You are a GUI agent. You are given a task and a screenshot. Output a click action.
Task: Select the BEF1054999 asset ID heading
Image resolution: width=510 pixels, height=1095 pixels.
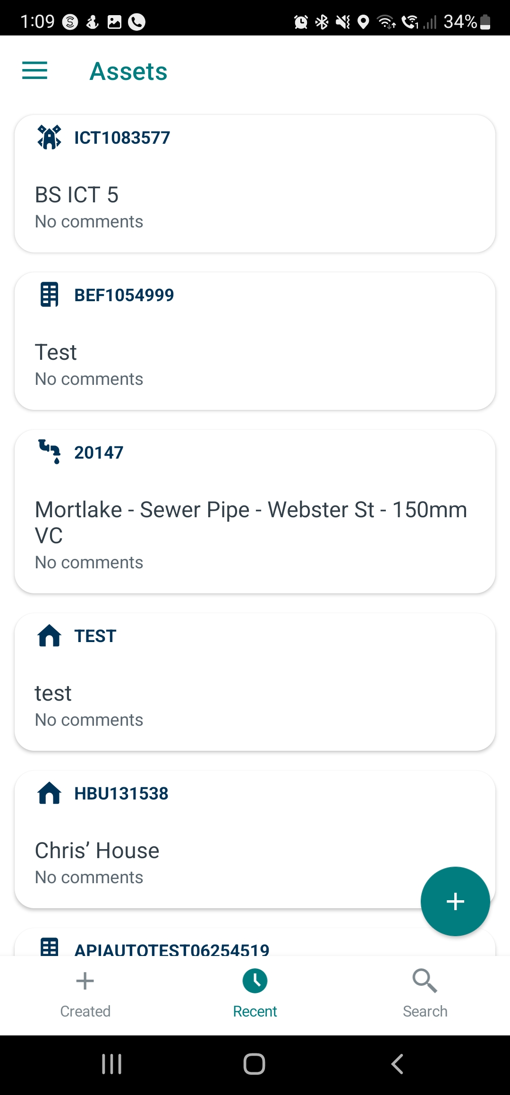click(x=124, y=295)
